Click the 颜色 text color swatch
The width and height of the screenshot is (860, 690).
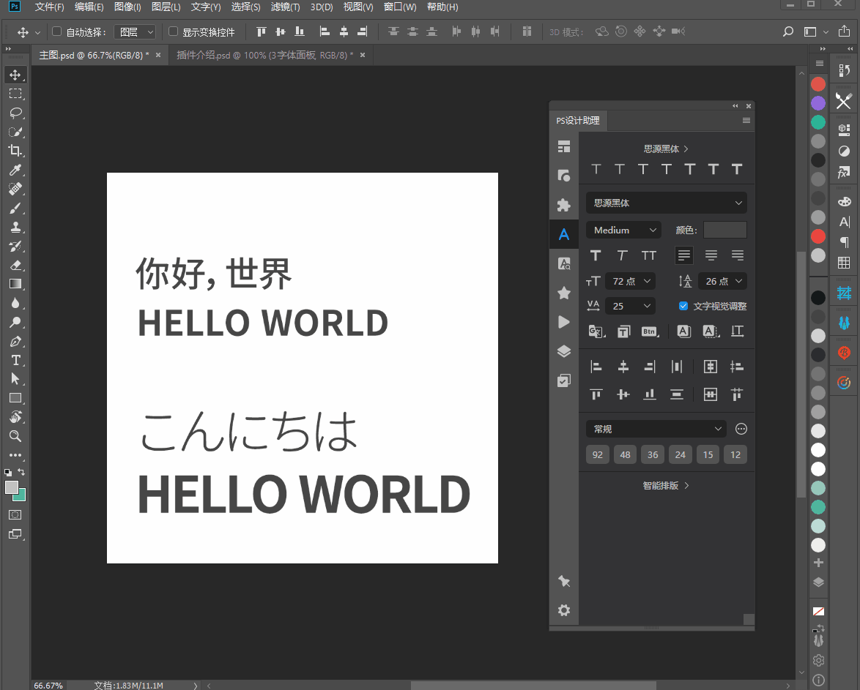(x=724, y=230)
